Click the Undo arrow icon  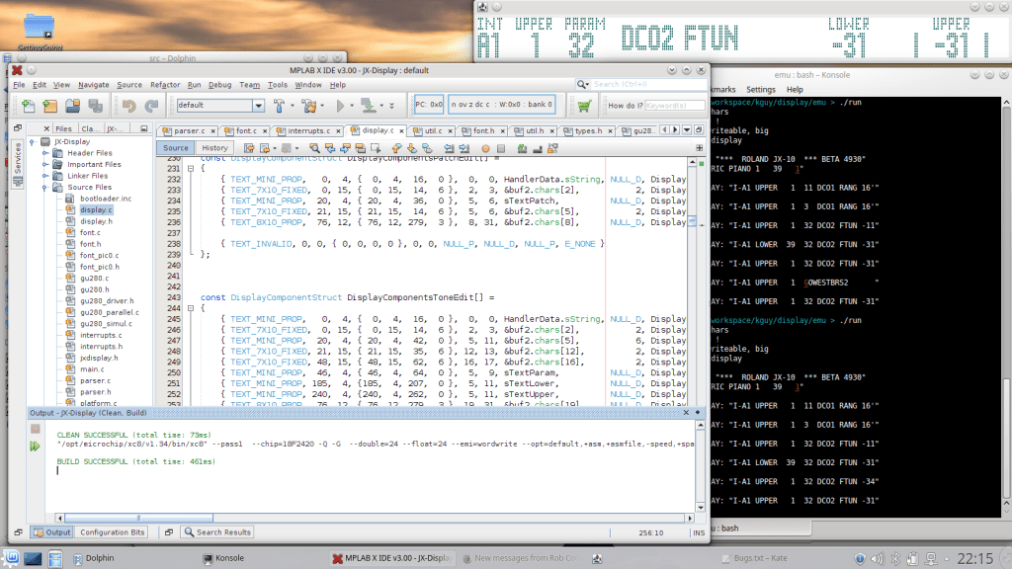[128, 105]
